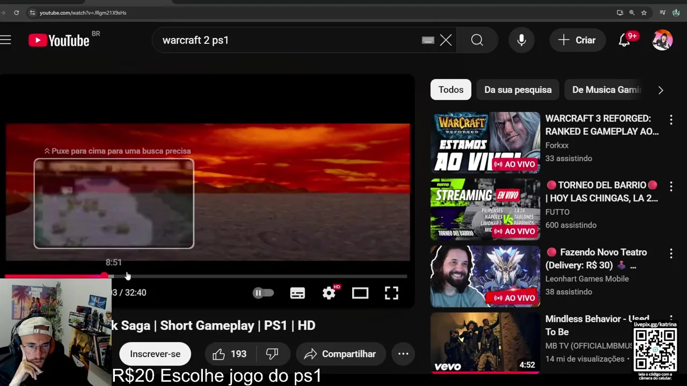Image resolution: width=687 pixels, height=386 pixels.
Task: Open the Warcraft 3 Reforged live thumbnail
Action: (485, 143)
